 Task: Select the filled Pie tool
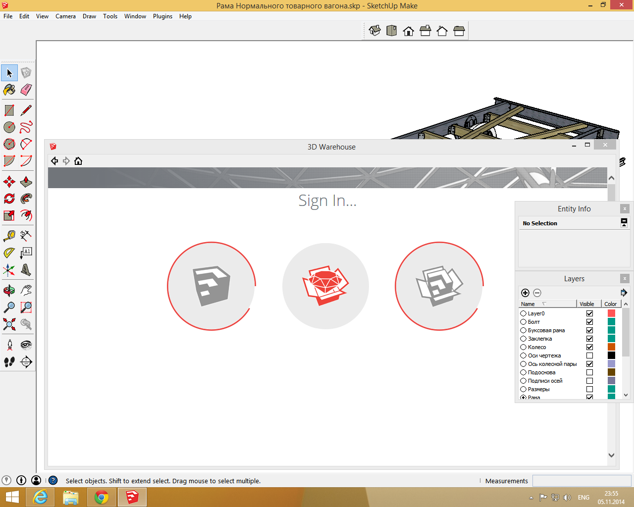[x=9, y=161]
